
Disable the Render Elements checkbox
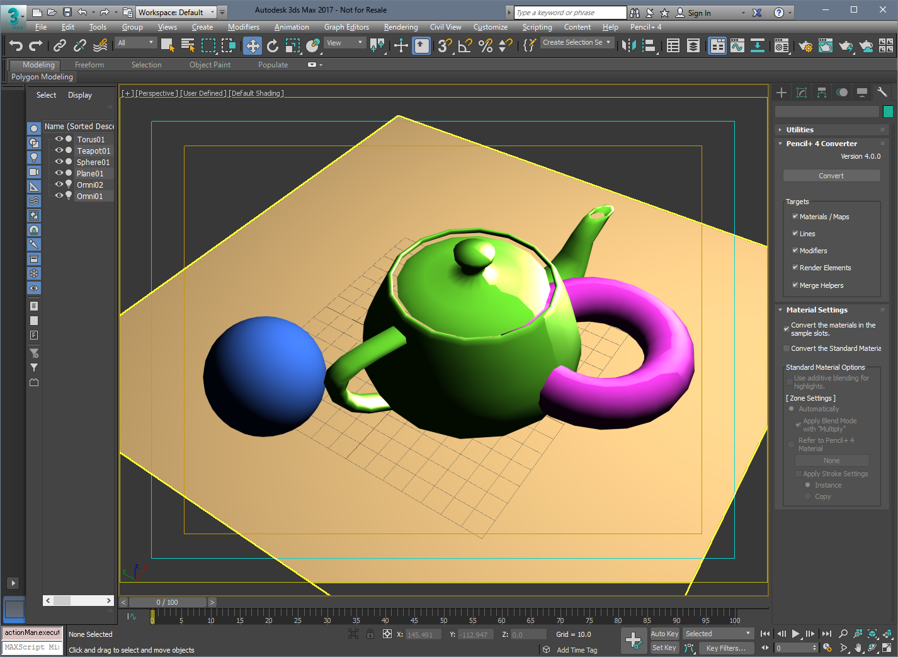click(795, 267)
